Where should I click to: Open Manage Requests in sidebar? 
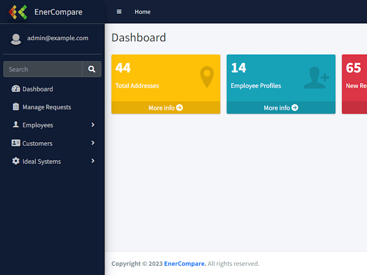(52, 107)
